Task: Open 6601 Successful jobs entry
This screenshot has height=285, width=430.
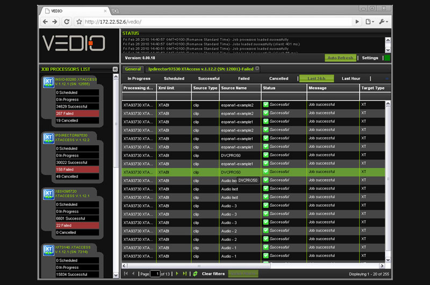Action: tap(77, 219)
